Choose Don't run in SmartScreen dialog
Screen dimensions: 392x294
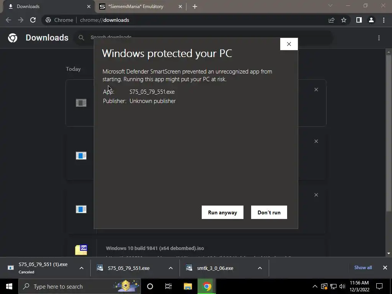(x=269, y=212)
